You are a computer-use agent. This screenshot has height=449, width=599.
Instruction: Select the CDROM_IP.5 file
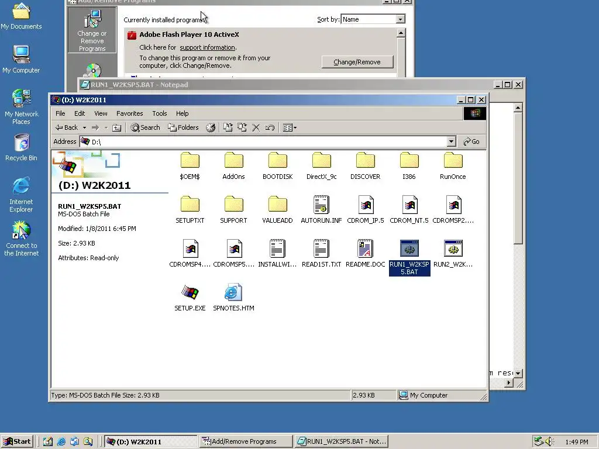(365, 210)
